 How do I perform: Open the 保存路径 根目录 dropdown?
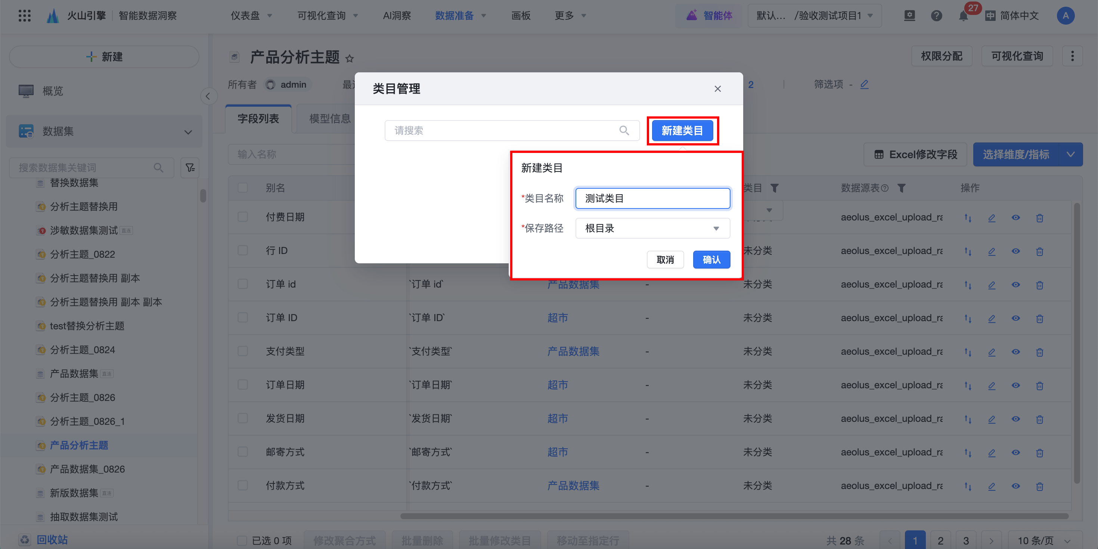point(652,229)
